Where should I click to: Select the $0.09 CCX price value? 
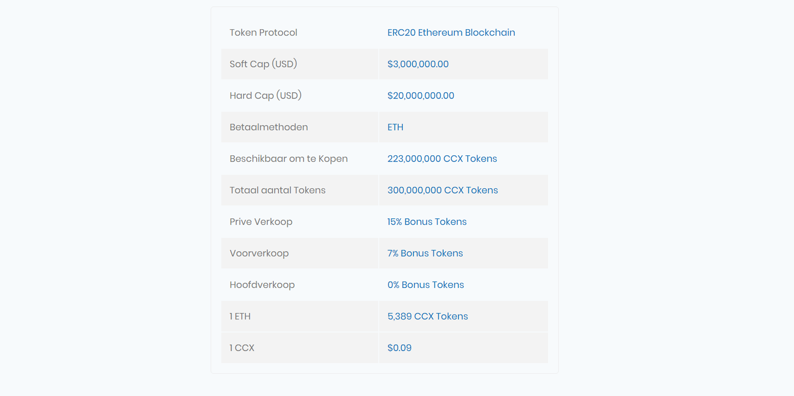pos(399,347)
